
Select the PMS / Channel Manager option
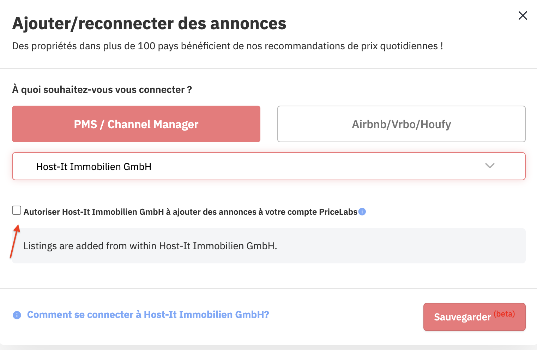coord(136,124)
